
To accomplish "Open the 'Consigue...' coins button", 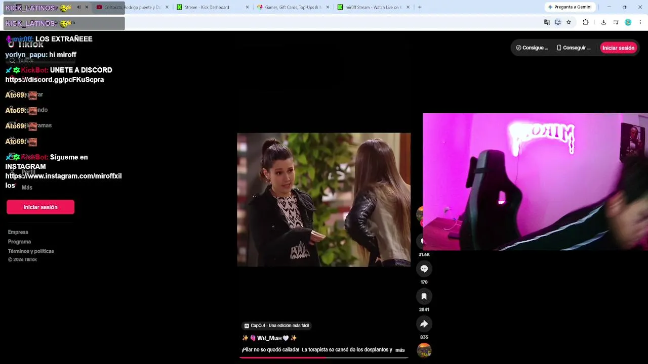I will (x=532, y=48).
